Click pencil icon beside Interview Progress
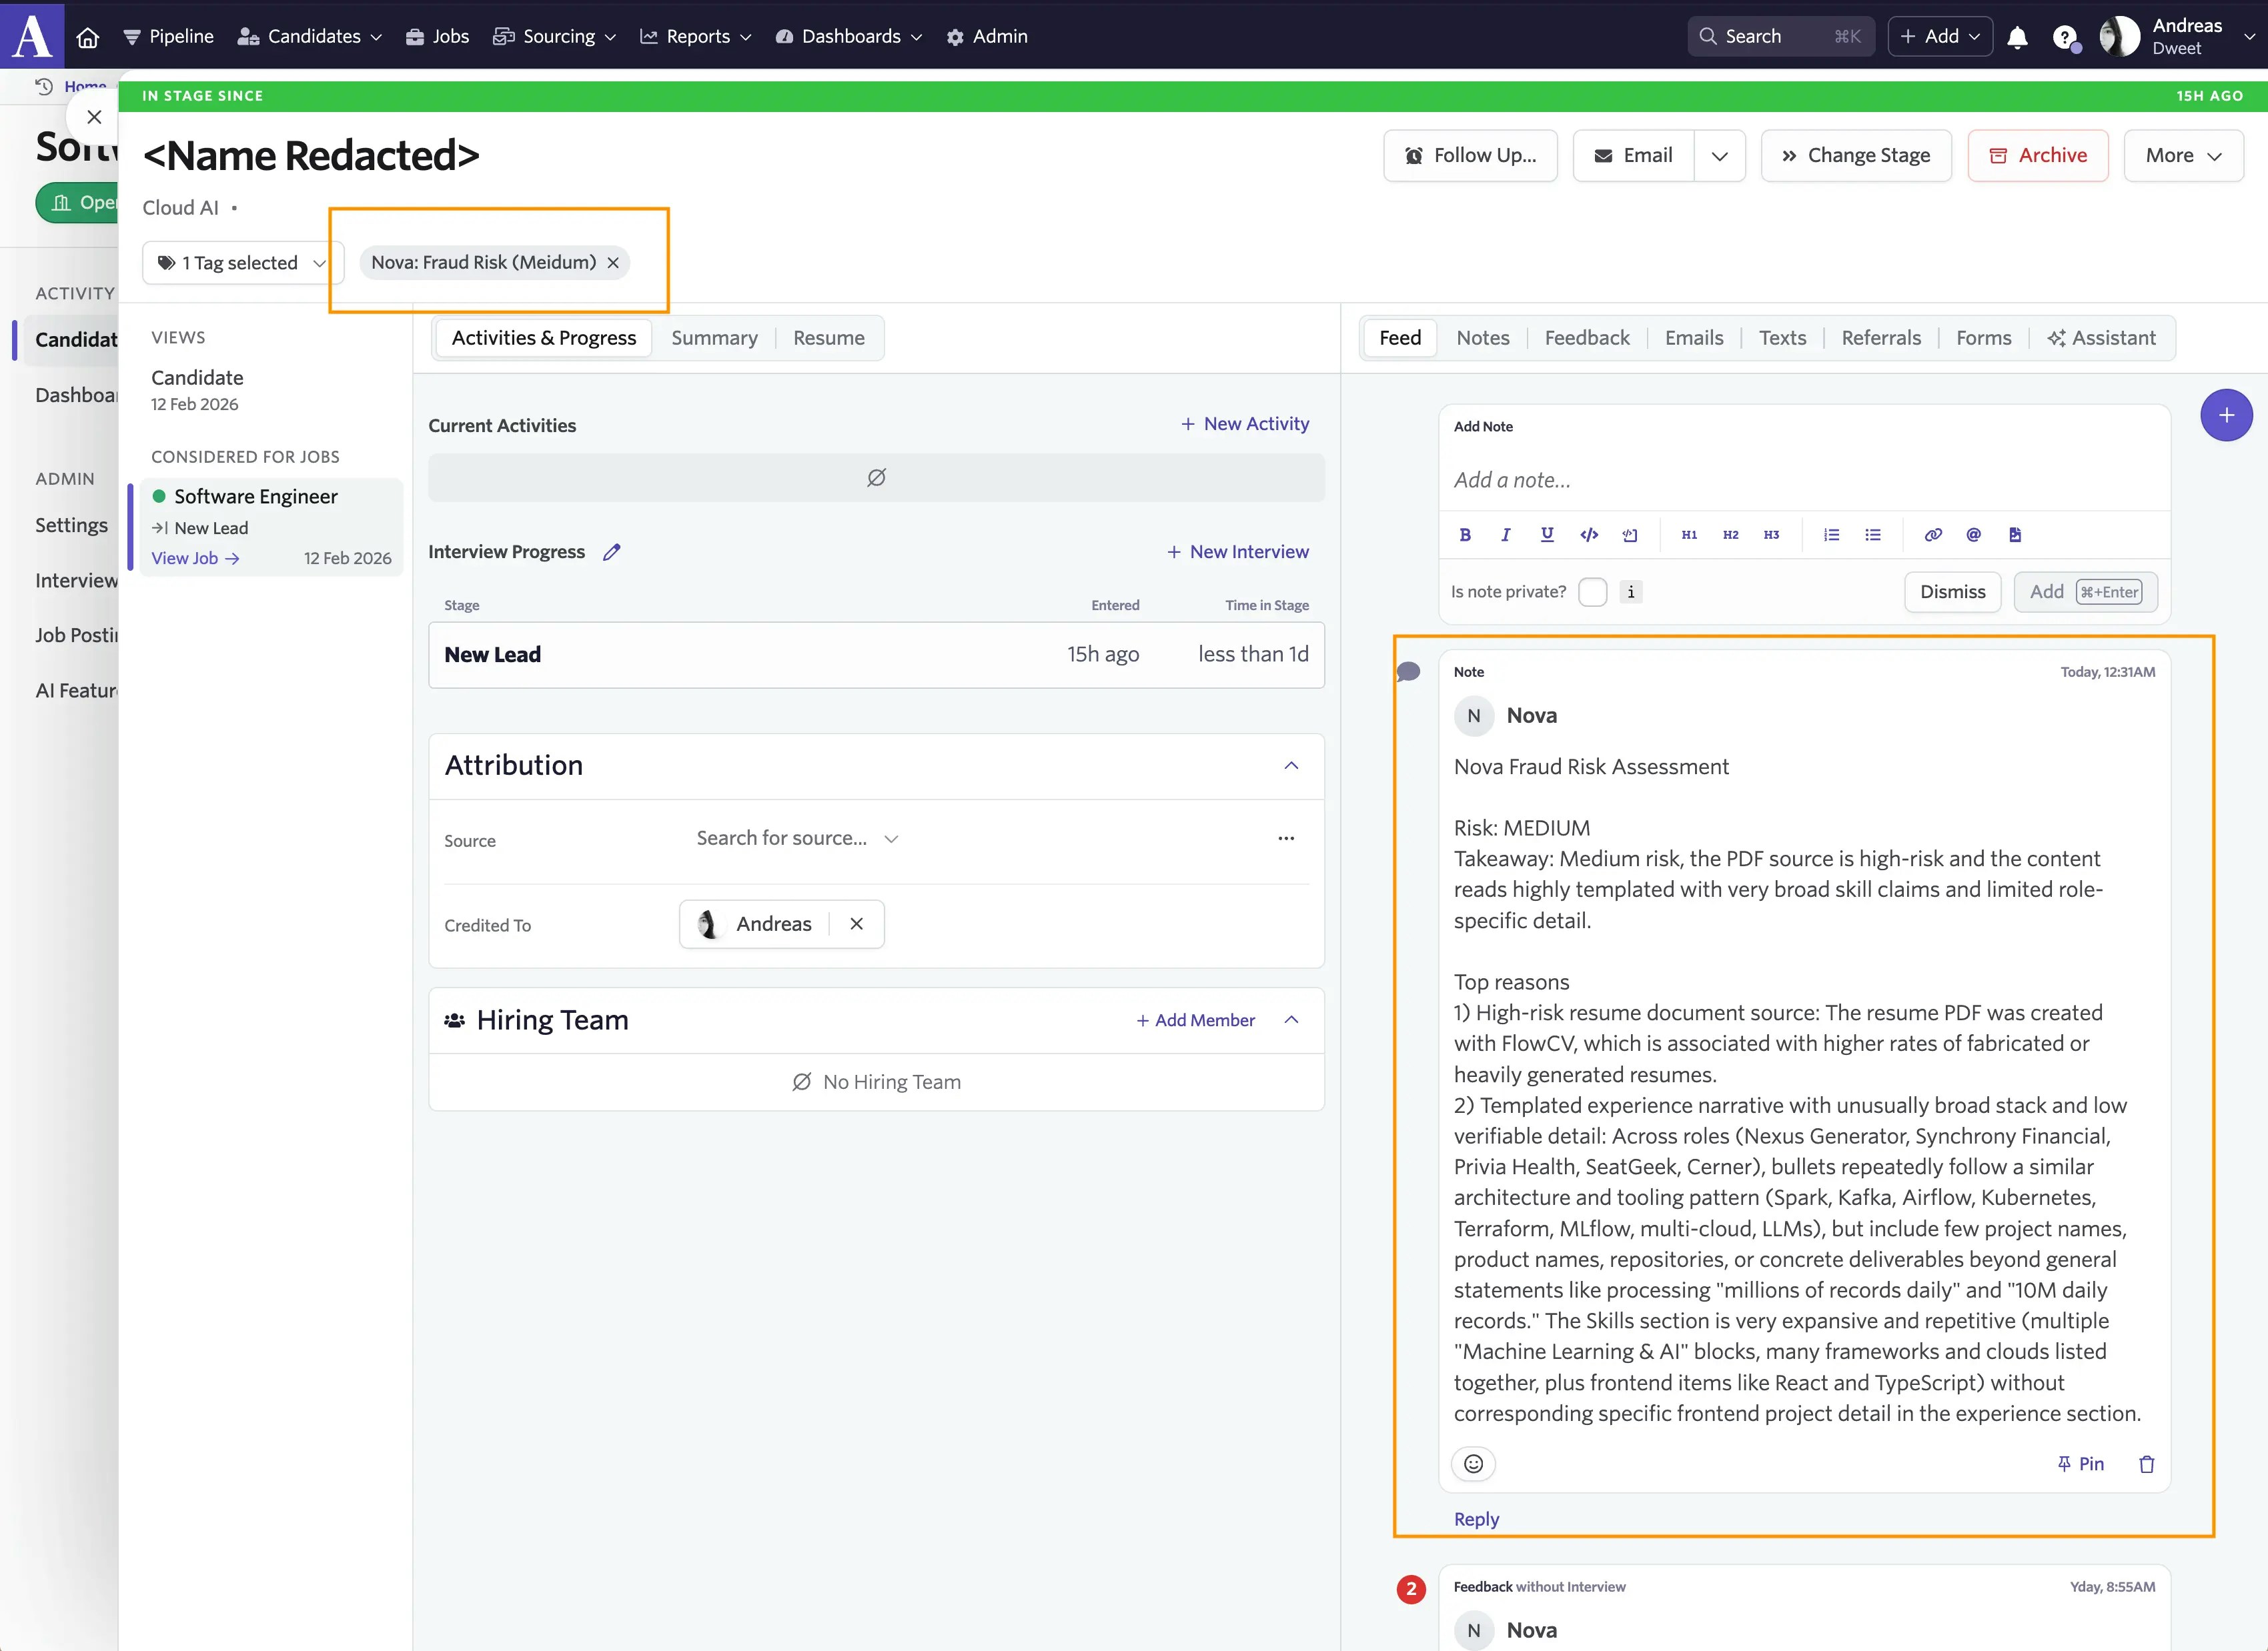 612,551
